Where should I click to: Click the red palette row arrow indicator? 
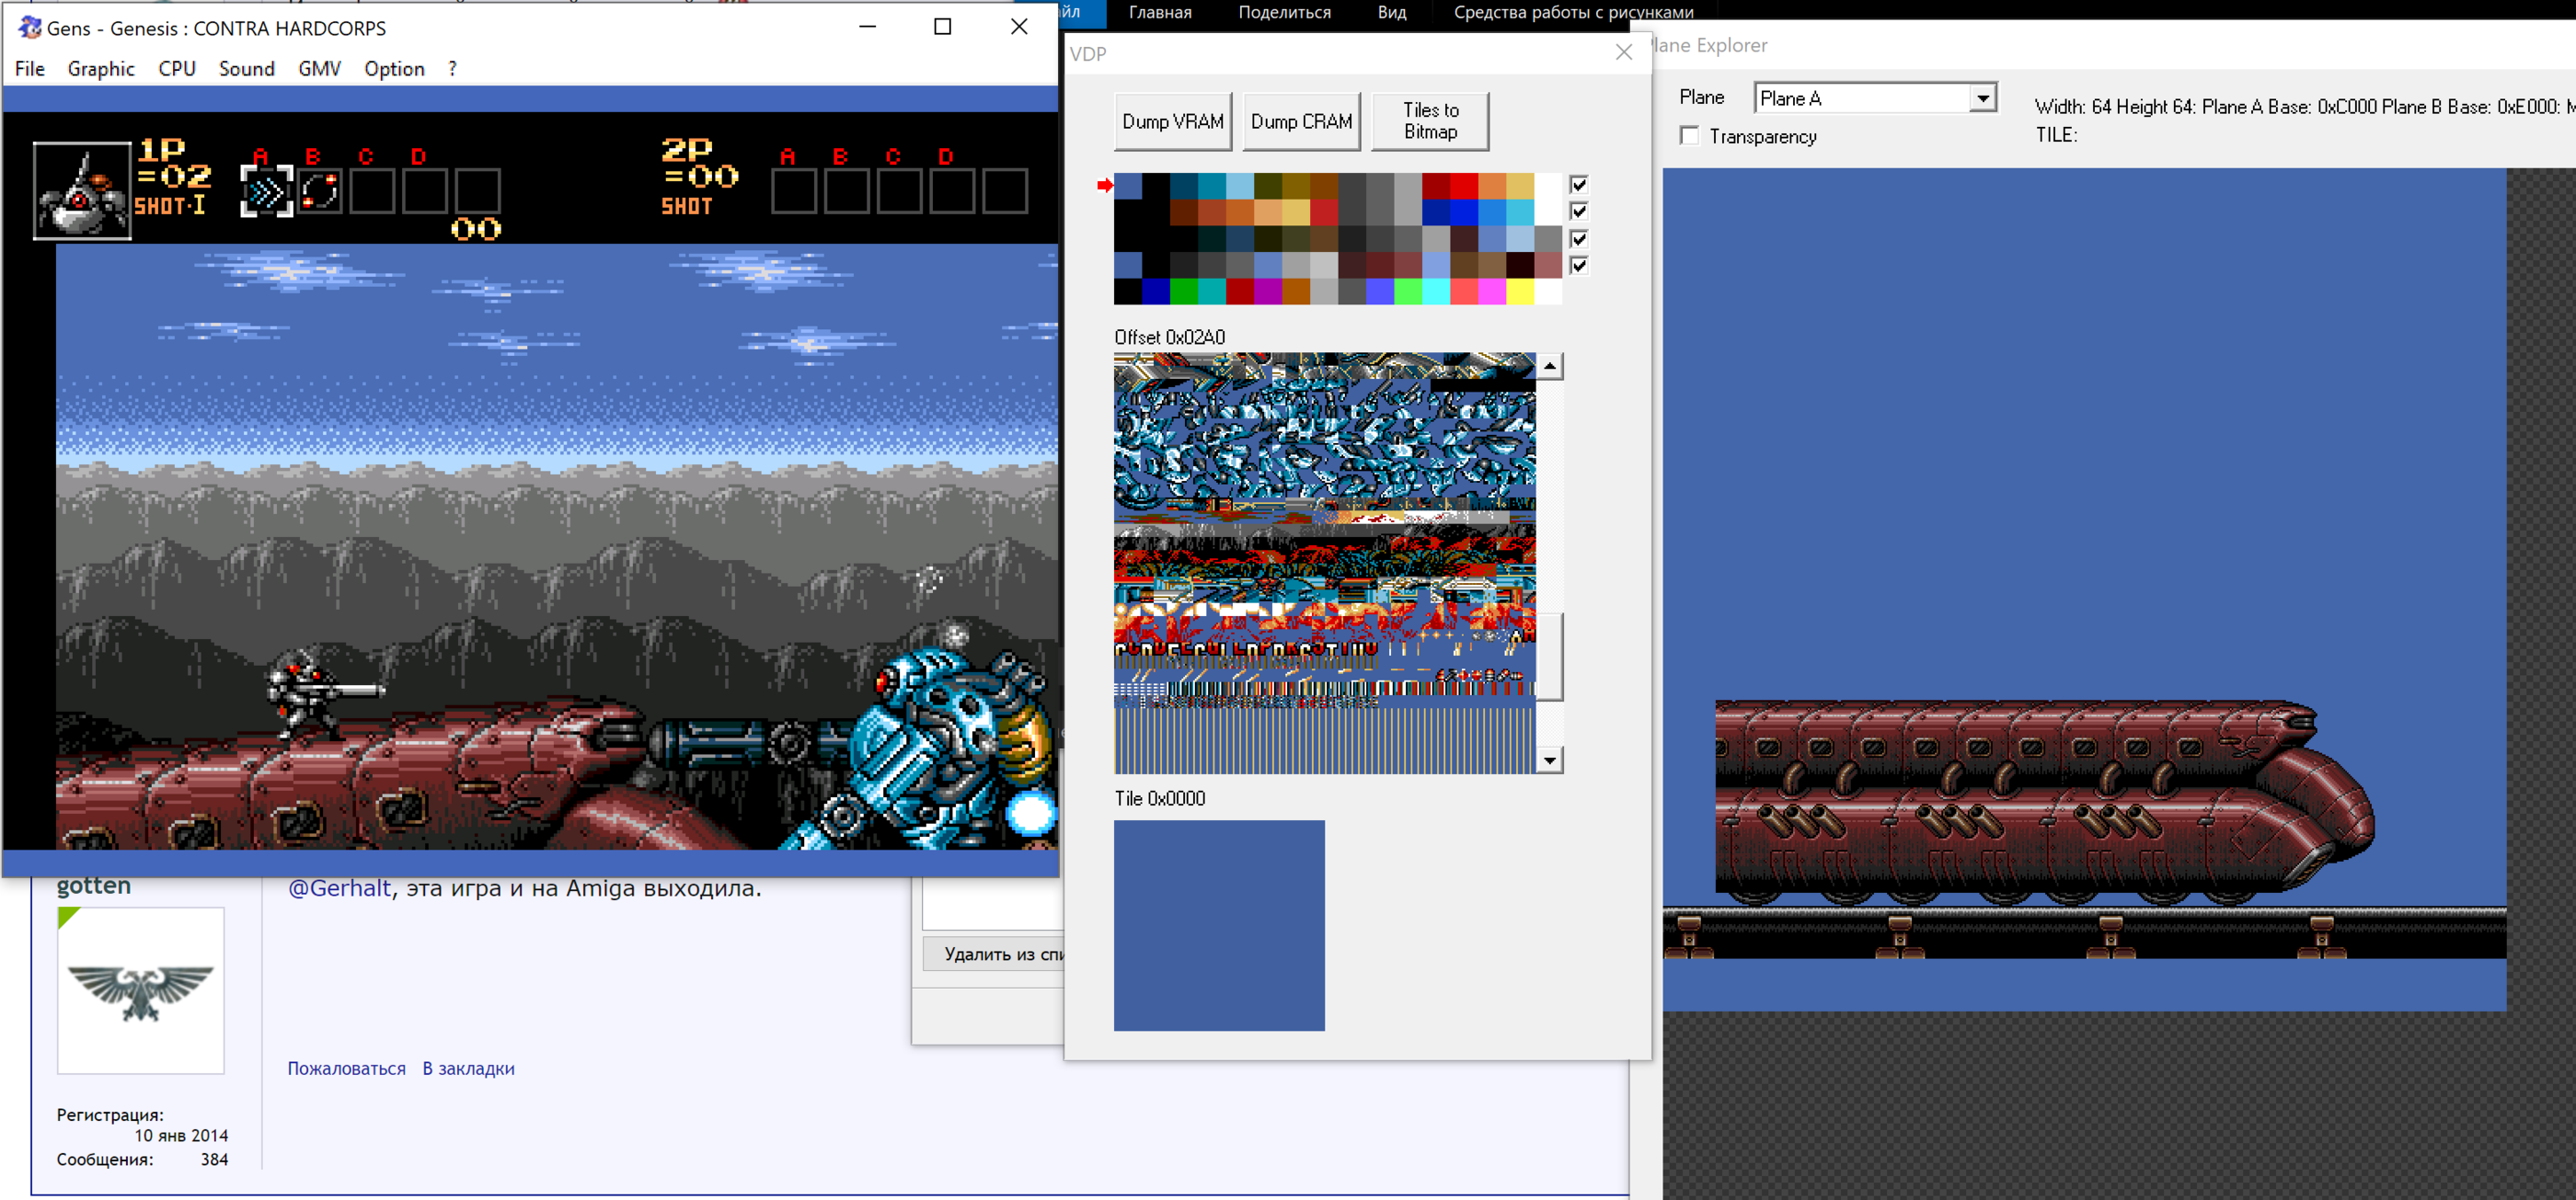[x=1104, y=185]
